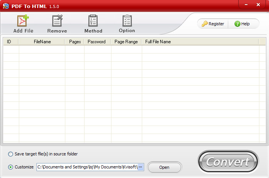
Task: Browse for folder with the ellipsis button
Action: [141, 167]
